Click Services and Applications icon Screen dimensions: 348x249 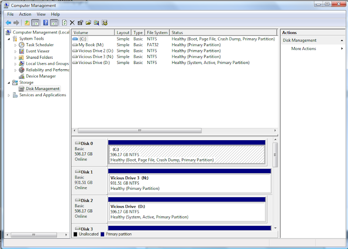tap(15, 95)
